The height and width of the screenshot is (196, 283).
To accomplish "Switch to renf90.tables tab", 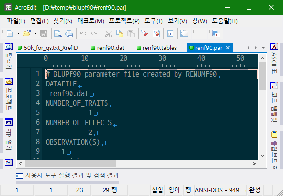I will pyautogui.click(x=157, y=48).
